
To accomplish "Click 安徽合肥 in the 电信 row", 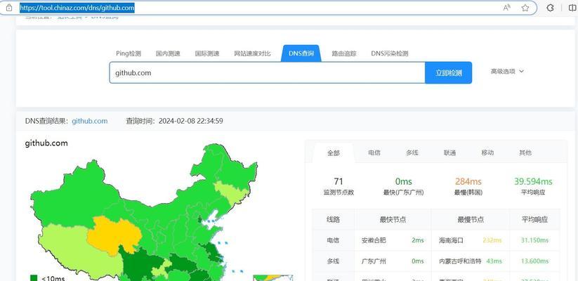I will point(374,240).
